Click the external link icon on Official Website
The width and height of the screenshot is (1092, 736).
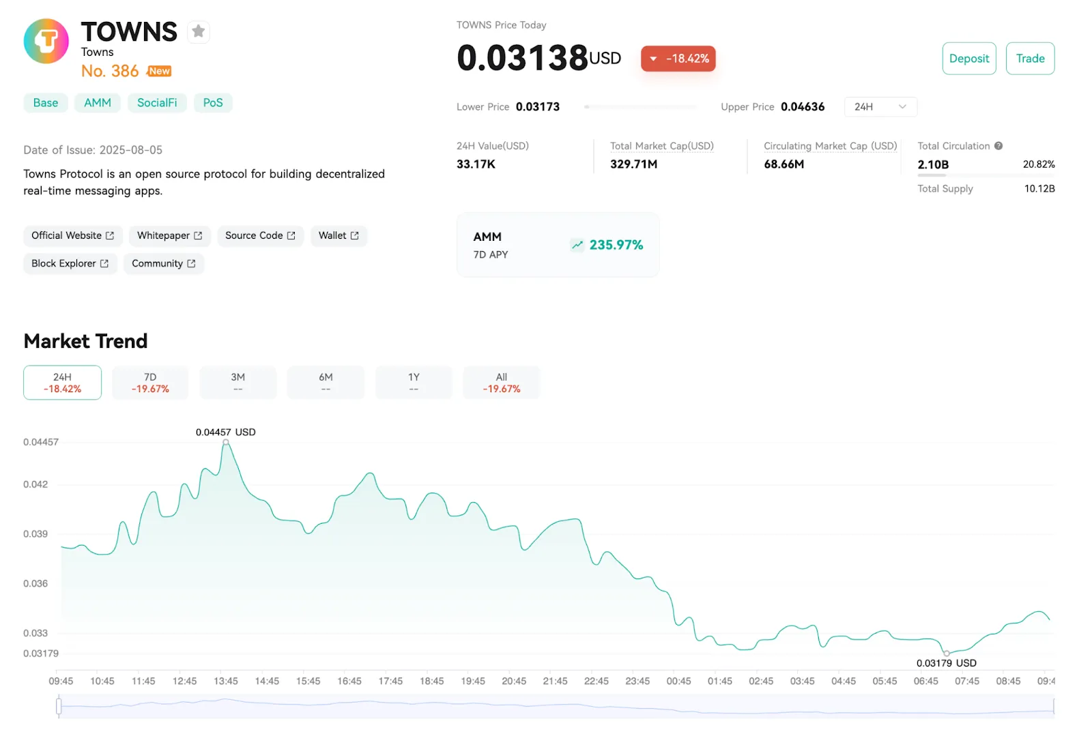pyautogui.click(x=110, y=235)
